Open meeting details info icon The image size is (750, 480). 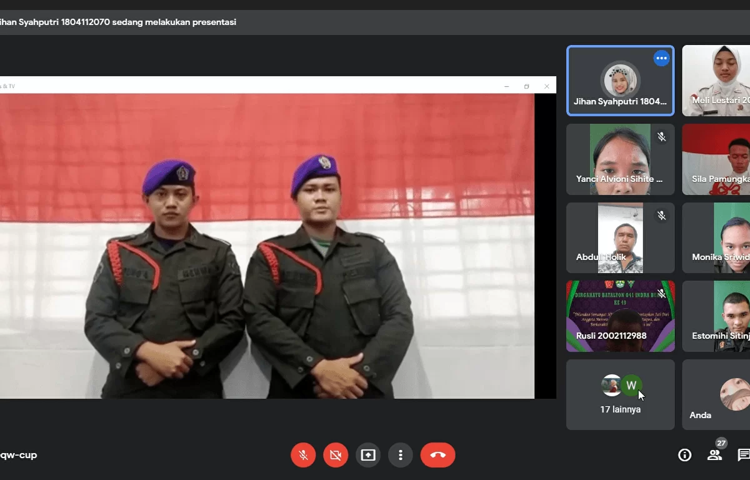[x=685, y=455]
